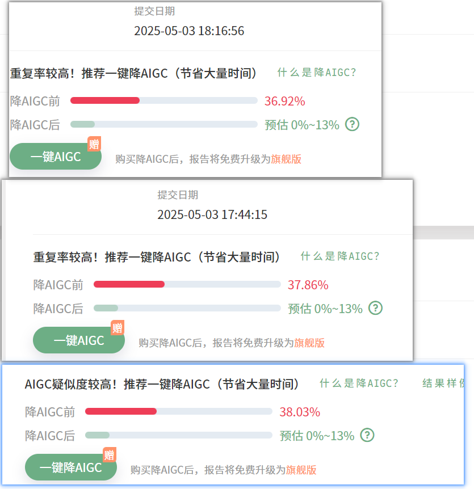Image resolution: width=474 pixels, height=489 pixels.
Task: Click 一键AIGC button in 17:44:15 card
Action: (x=79, y=340)
